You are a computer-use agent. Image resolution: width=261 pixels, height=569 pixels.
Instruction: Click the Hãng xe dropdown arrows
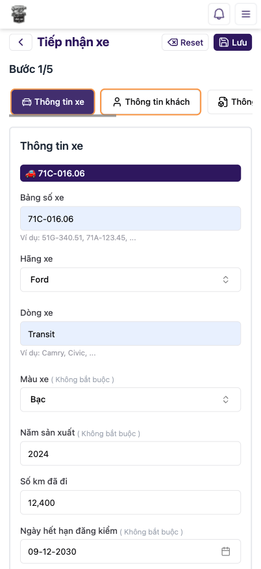click(x=225, y=279)
